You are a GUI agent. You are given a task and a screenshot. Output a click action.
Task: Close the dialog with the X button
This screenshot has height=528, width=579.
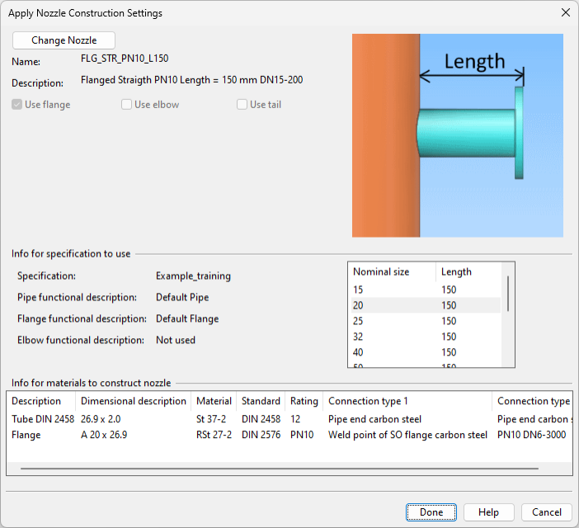(565, 12)
